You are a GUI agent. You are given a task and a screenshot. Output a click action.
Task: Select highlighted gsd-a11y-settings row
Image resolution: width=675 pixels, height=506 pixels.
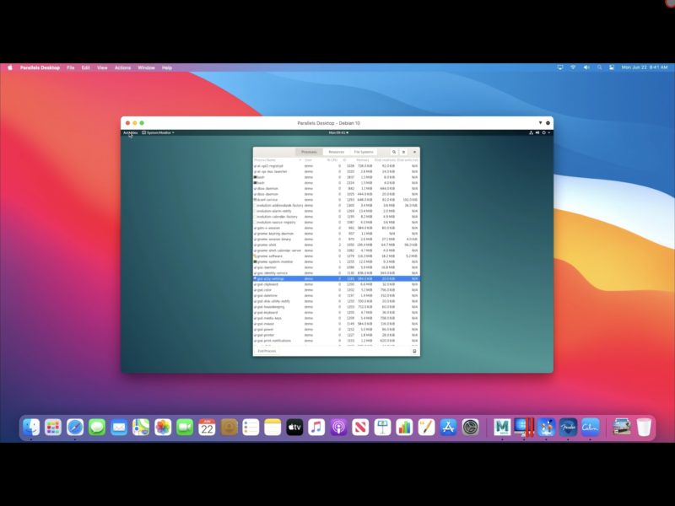pos(336,279)
